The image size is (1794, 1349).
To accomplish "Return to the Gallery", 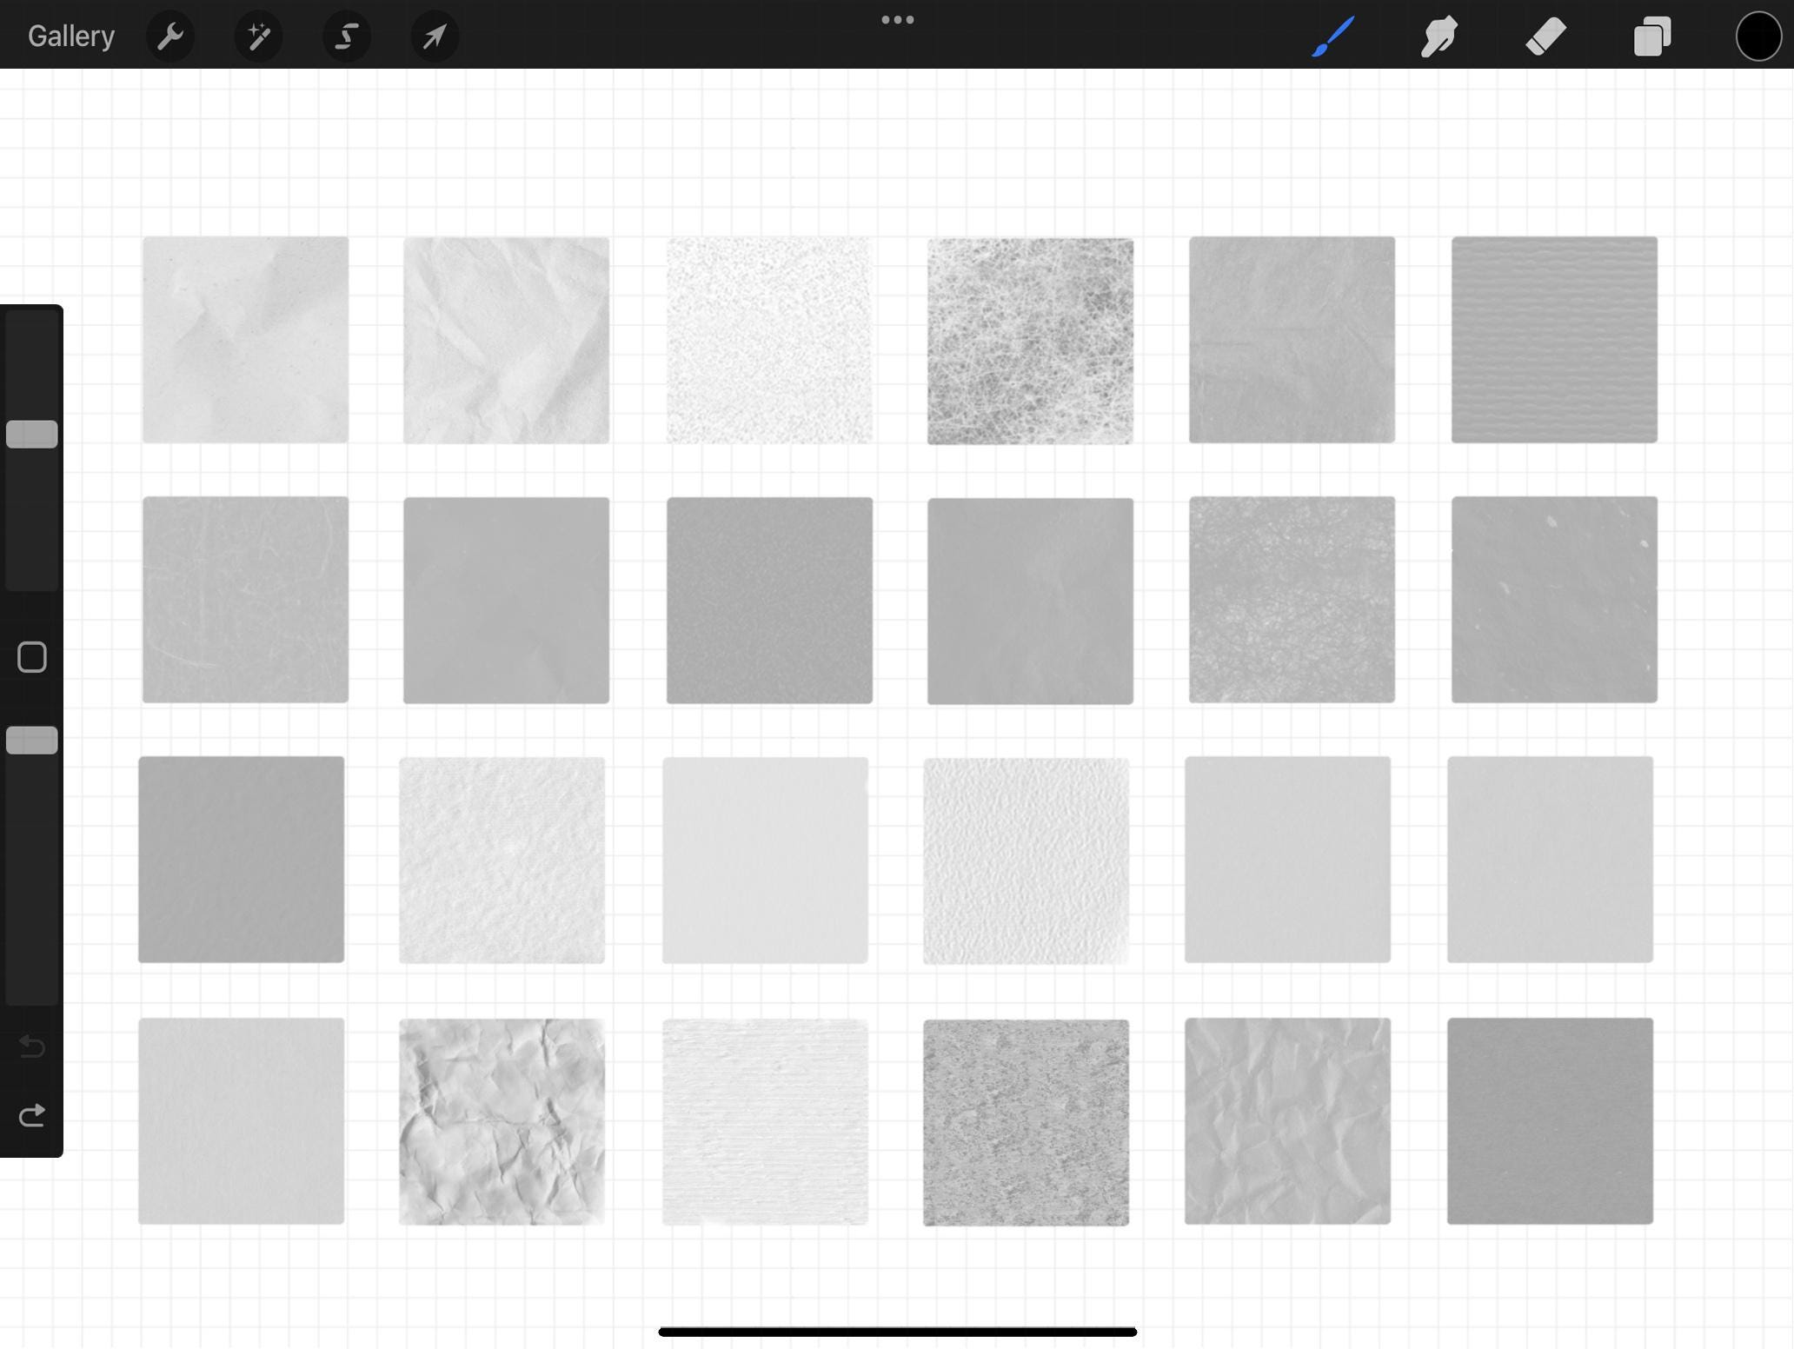I will tap(71, 36).
